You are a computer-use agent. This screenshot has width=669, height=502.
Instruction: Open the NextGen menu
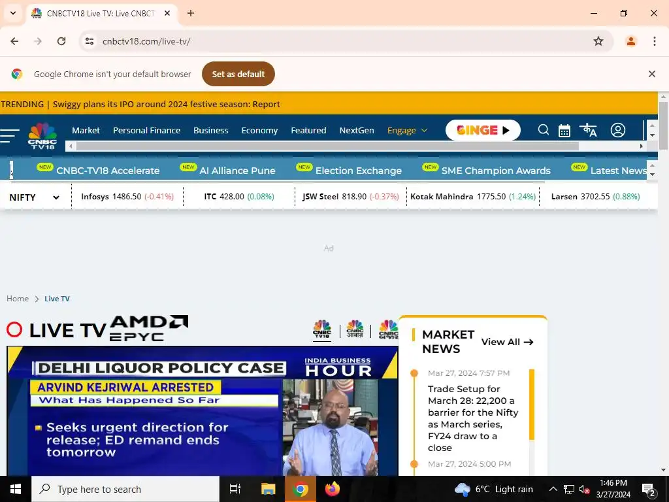pyautogui.click(x=357, y=130)
